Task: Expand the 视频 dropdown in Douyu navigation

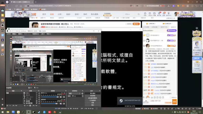Action: [68, 14]
